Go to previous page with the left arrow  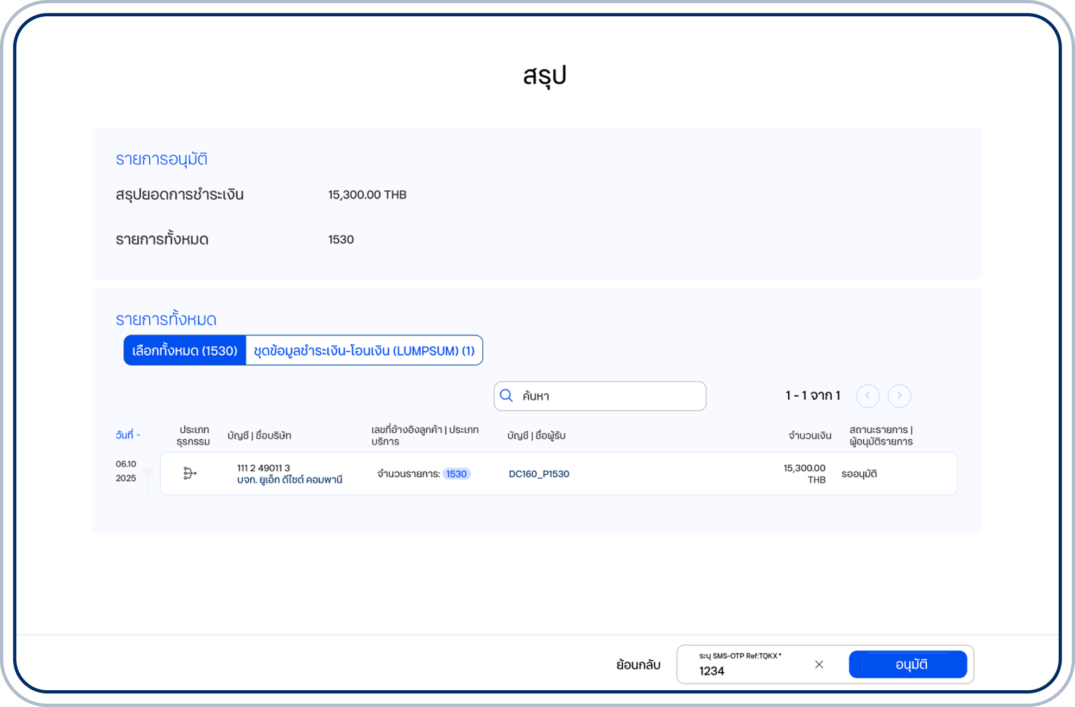pyautogui.click(x=869, y=396)
